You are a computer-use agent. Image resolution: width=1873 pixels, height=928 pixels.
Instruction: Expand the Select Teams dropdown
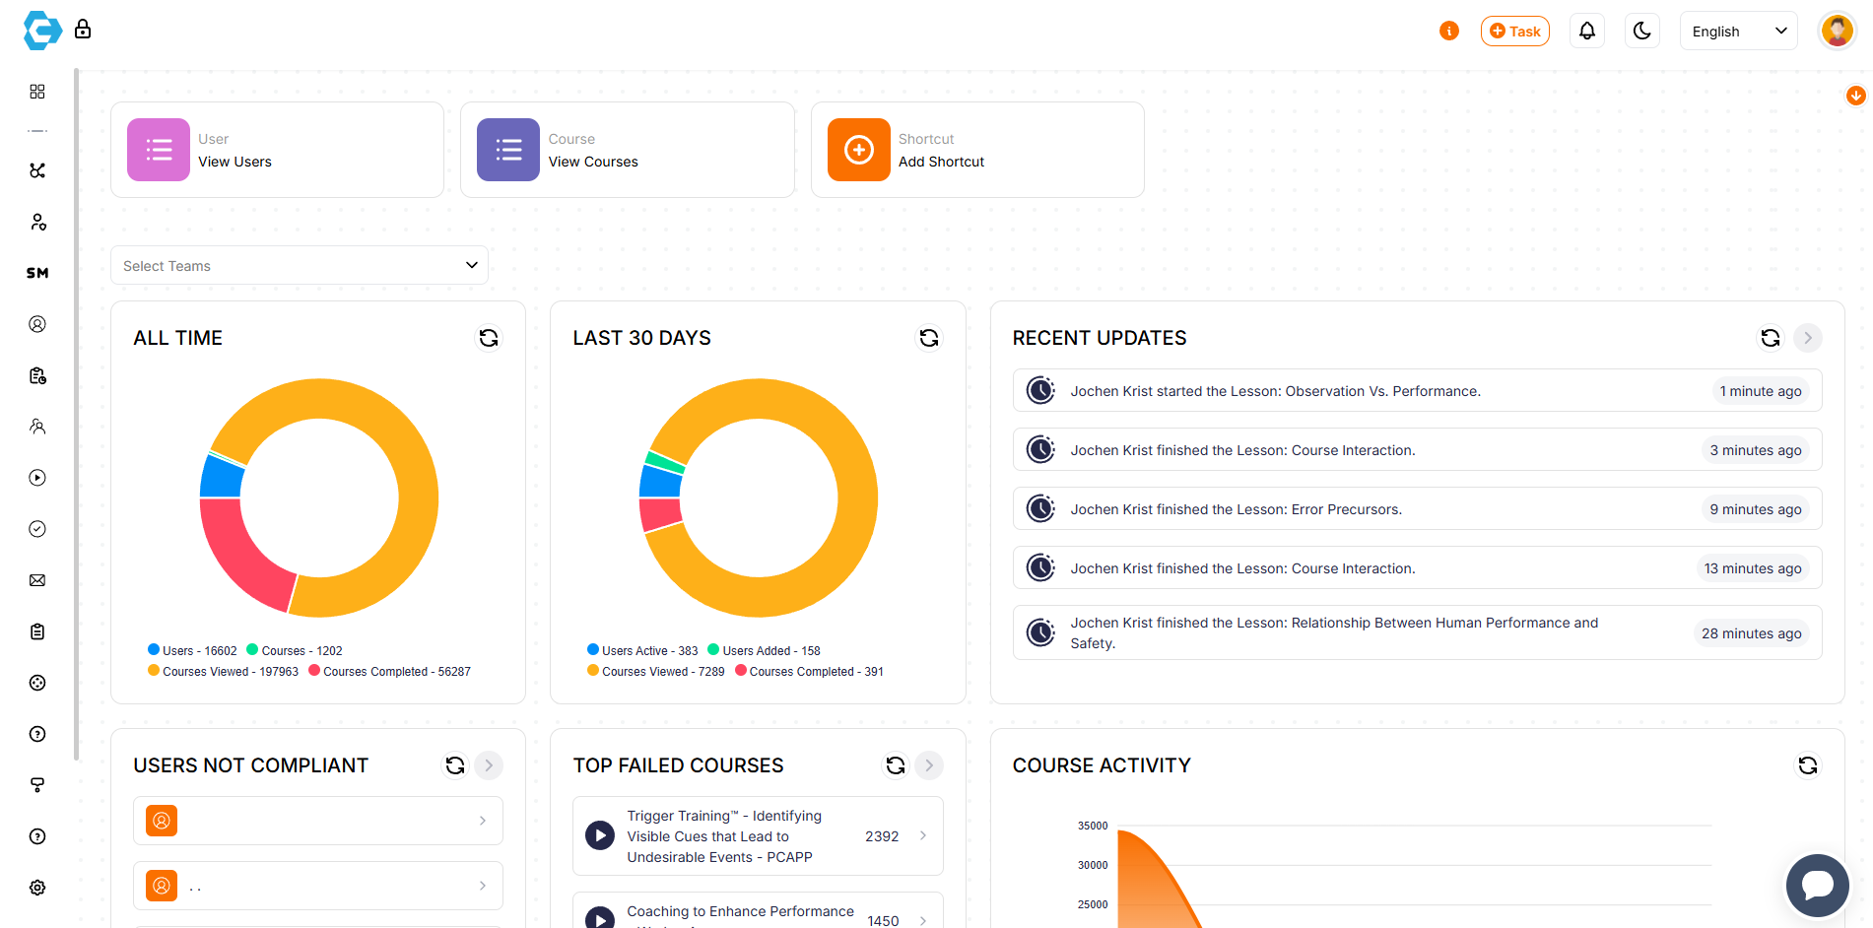click(300, 266)
